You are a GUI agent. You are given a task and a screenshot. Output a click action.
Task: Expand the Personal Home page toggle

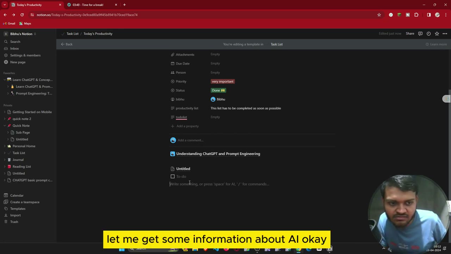pos(5,146)
